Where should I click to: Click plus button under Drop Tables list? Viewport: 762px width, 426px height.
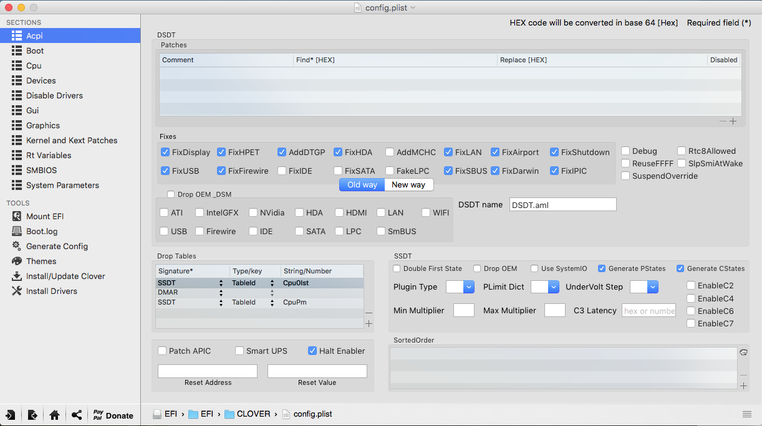369,323
